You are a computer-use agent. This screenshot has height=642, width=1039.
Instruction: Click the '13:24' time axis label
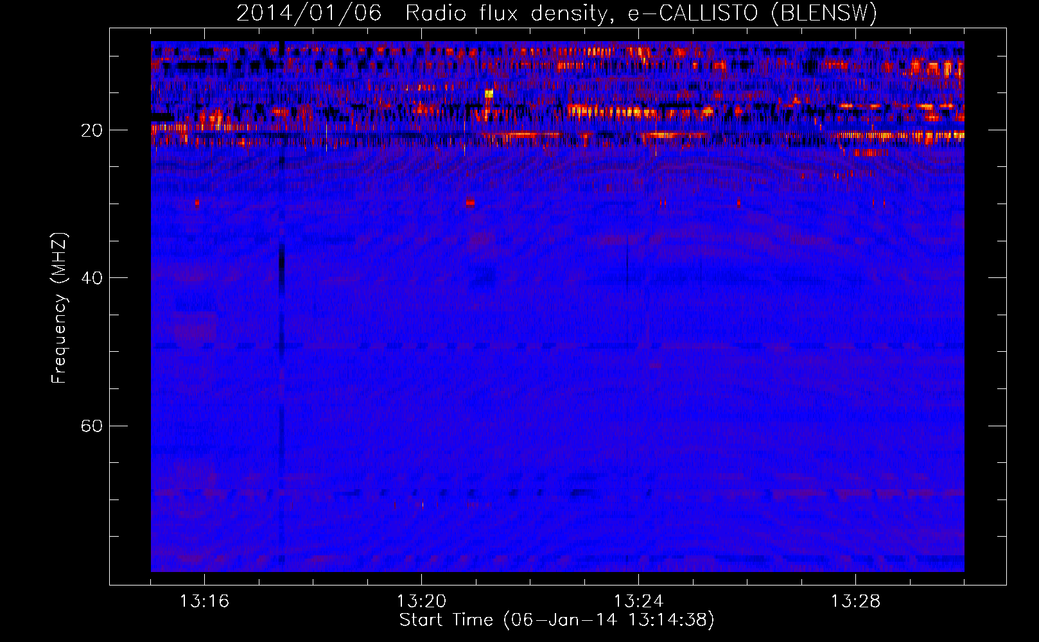click(638, 602)
